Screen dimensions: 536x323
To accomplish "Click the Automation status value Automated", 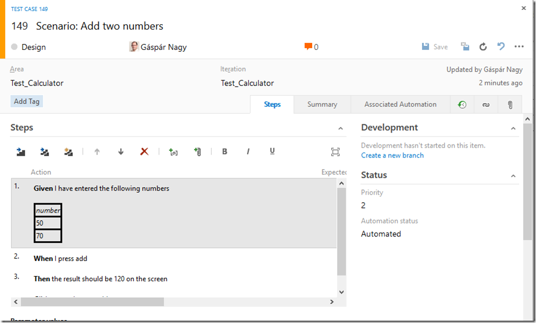I will pyautogui.click(x=381, y=234).
